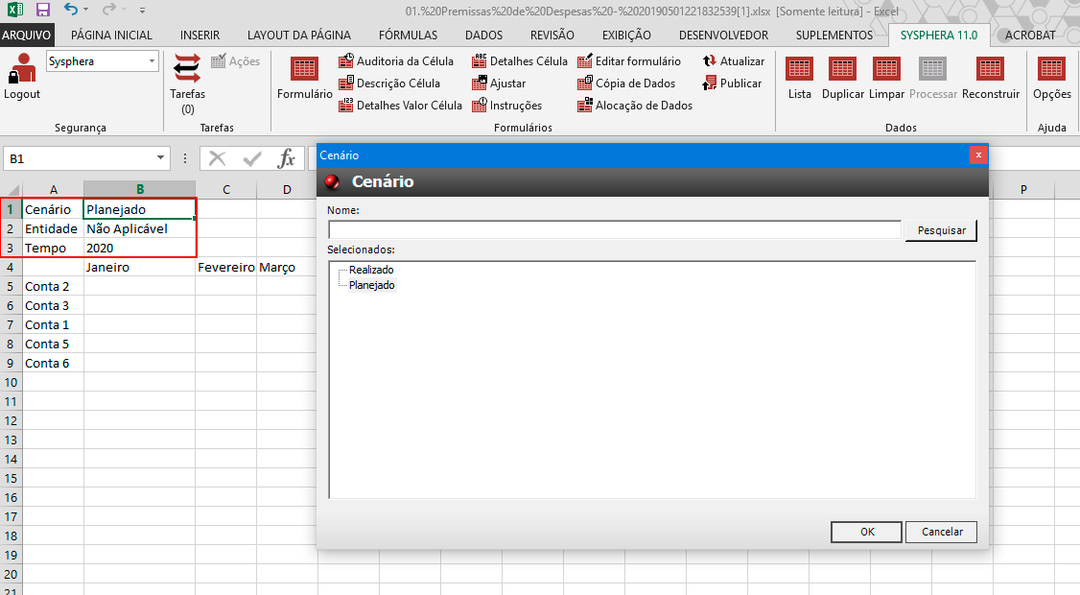Click inside the Nome input field
Image resolution: width=1080 pixels, height=595 pixels.
tap(614, 230)
